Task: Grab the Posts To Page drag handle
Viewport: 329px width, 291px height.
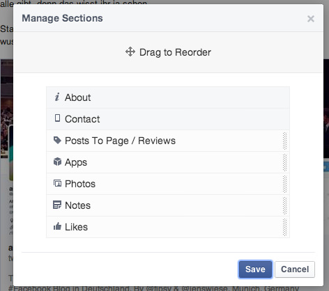Action: point(285,141)
